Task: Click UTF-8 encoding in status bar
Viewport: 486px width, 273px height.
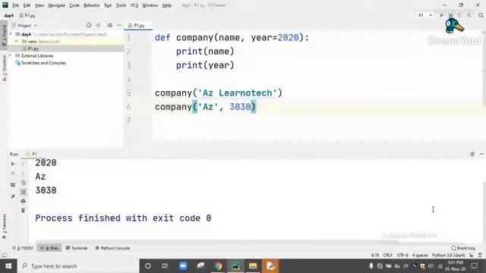Action: (x=402, y=255)
